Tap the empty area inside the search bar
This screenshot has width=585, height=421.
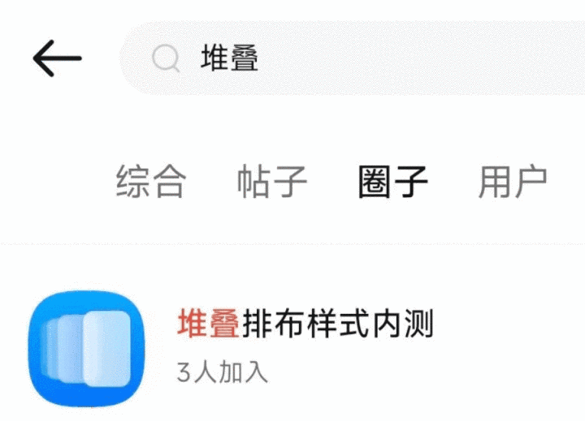tap(418, 58)
